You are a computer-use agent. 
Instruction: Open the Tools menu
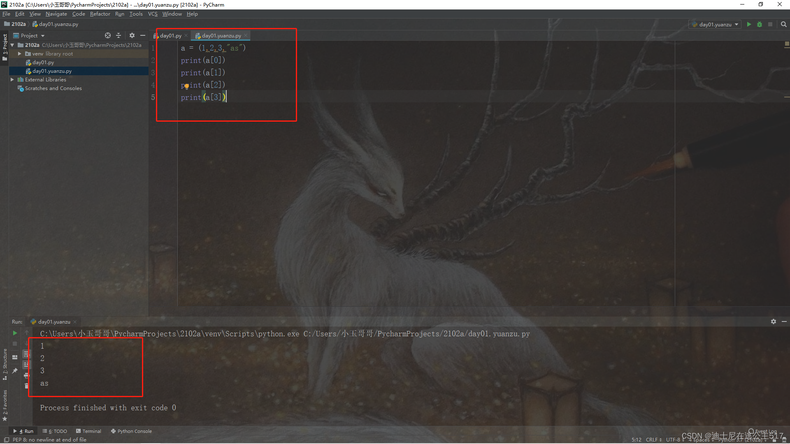point(136,14)
